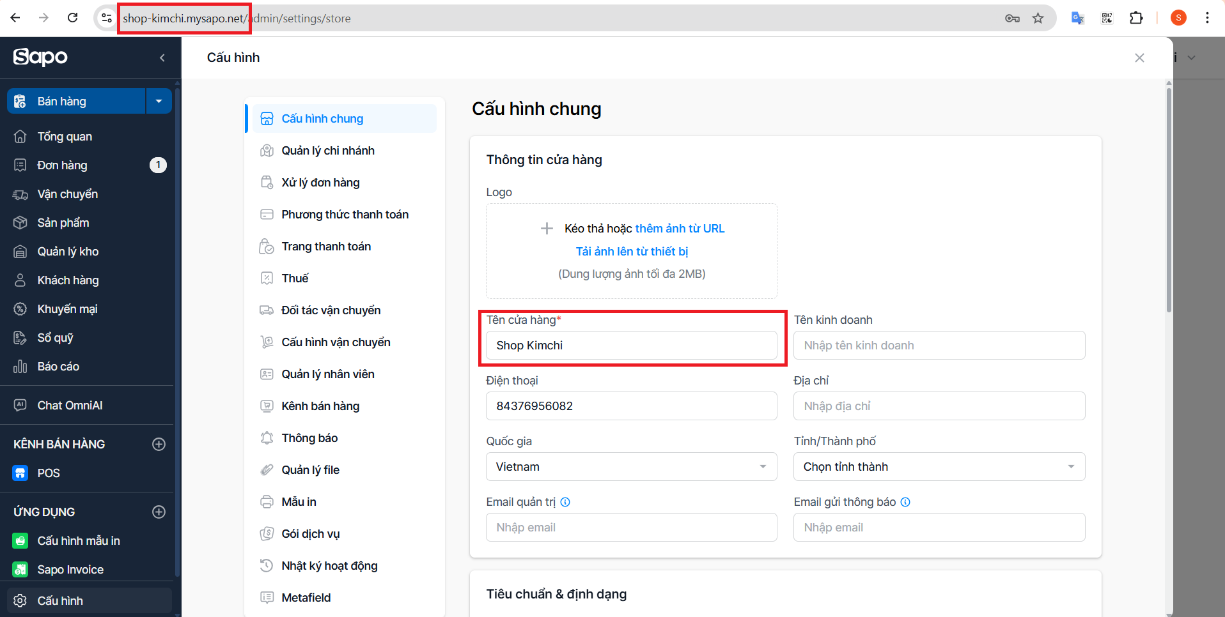The height and width of the screenshot is (617, 1225).
Task: Bookmark this page with the star icon
Action: [1038, 19]
